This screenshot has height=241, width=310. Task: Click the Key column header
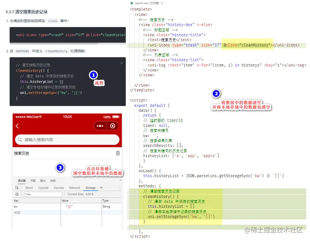[37, 201]
